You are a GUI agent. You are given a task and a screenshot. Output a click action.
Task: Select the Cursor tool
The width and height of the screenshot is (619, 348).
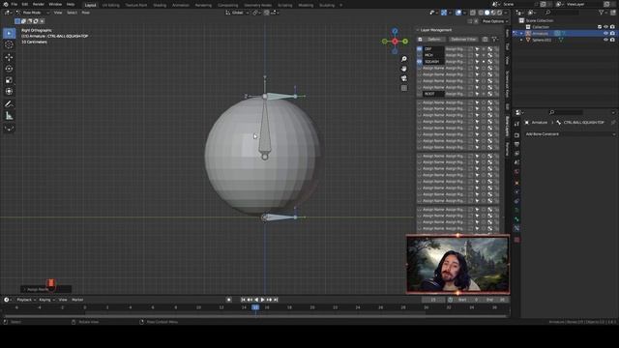[x=9, y=45]
